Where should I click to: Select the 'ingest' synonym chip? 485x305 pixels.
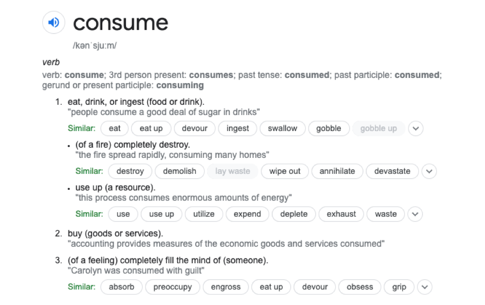(x=238, y=129)
